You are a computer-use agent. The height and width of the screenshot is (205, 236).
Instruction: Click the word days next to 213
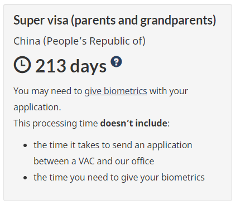(88, 66)
